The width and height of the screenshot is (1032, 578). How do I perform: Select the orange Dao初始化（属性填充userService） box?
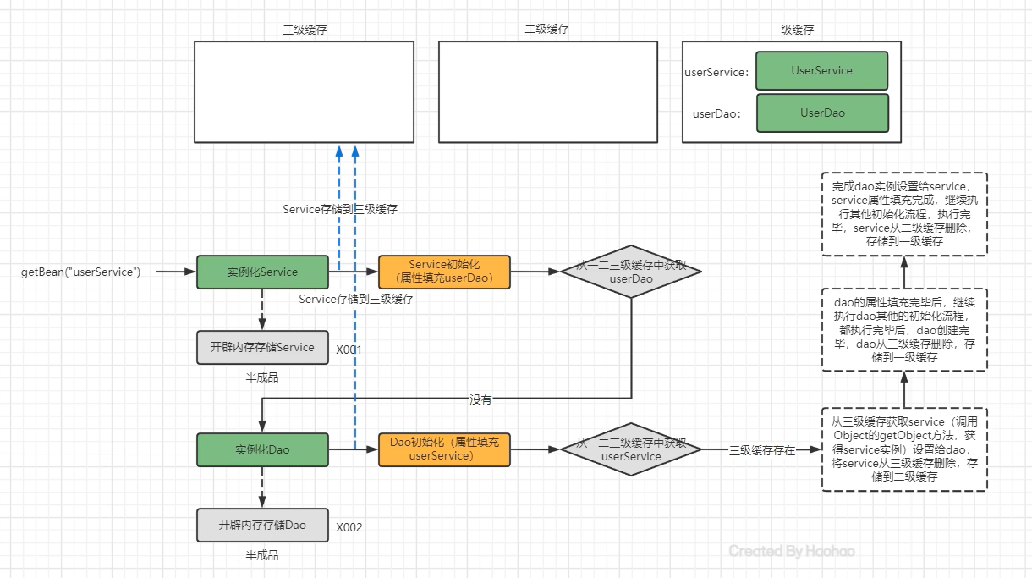(x=444, y=449)
